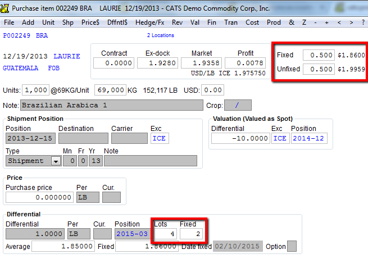Open the Prod menu
This screenshot has width=368, height=263.
click(x=274, y=22)
